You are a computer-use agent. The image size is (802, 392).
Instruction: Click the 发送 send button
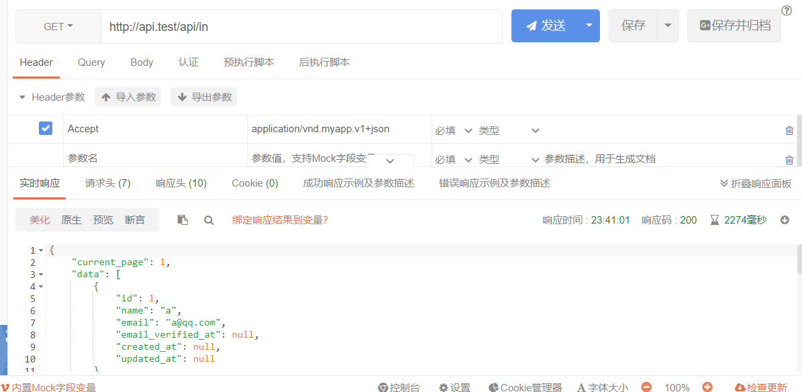click(x=545, y=26)
